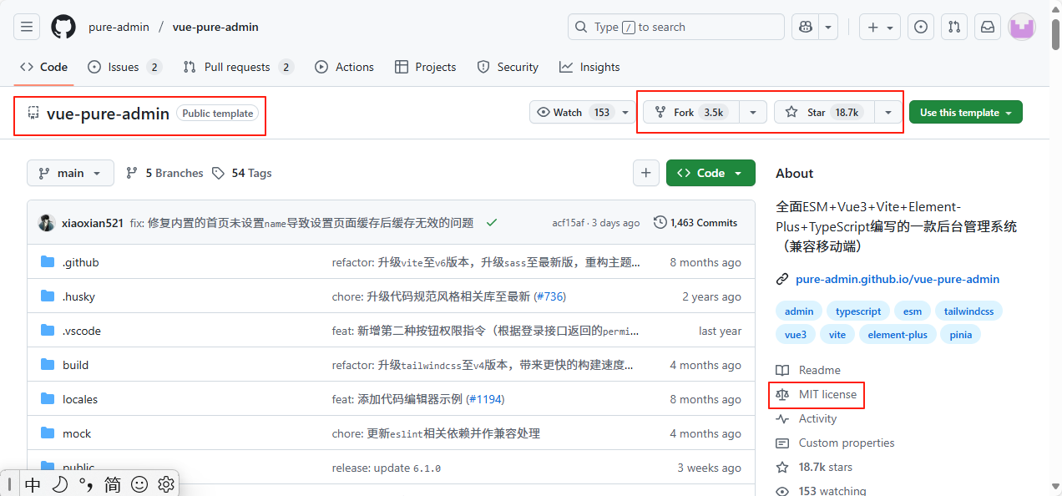Image resolution: width=1062 pixels, height=496 pixels.
Task: Switch to the Code tab
Action: click(x=44, y=67)
